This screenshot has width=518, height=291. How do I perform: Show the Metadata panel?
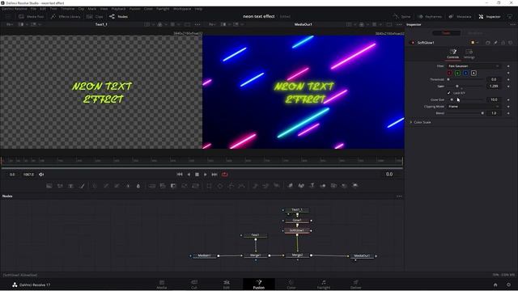point(460,16)
